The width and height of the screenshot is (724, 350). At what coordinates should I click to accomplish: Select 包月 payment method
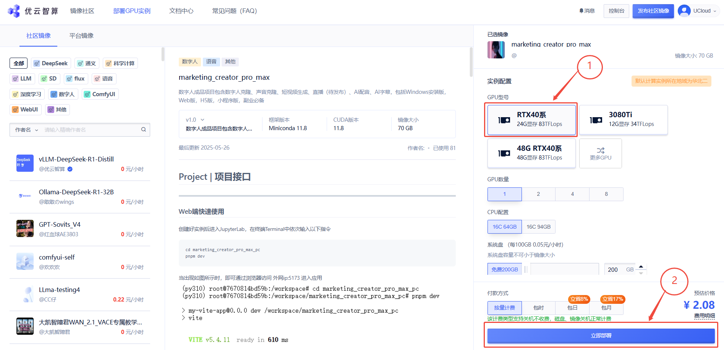tap(606, 308)
